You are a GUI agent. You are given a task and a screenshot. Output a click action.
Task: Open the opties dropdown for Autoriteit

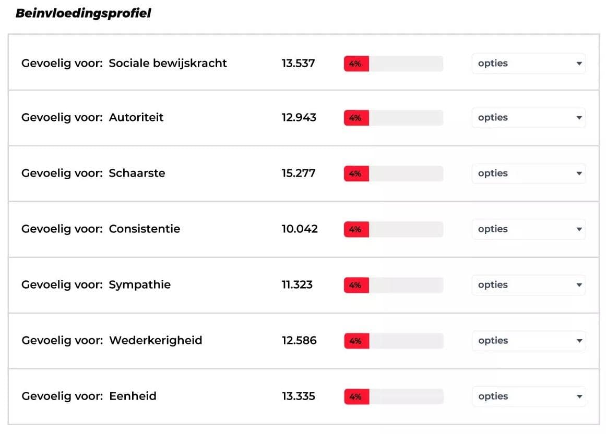point(528,118)
